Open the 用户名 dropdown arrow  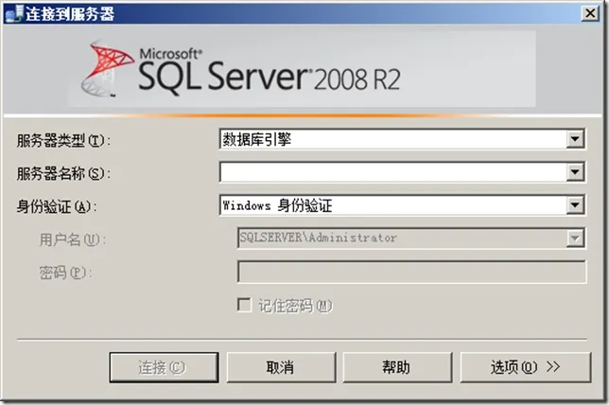tap(575, 238)
